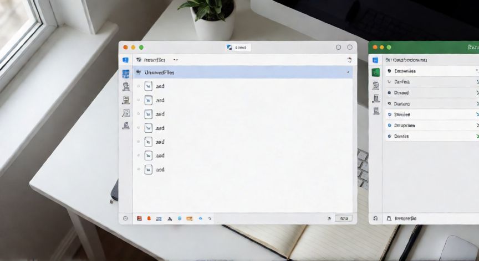Expand the Derfera row chevron in right window
The width and height of the screenshot is (479, 261).
(477, 82)
